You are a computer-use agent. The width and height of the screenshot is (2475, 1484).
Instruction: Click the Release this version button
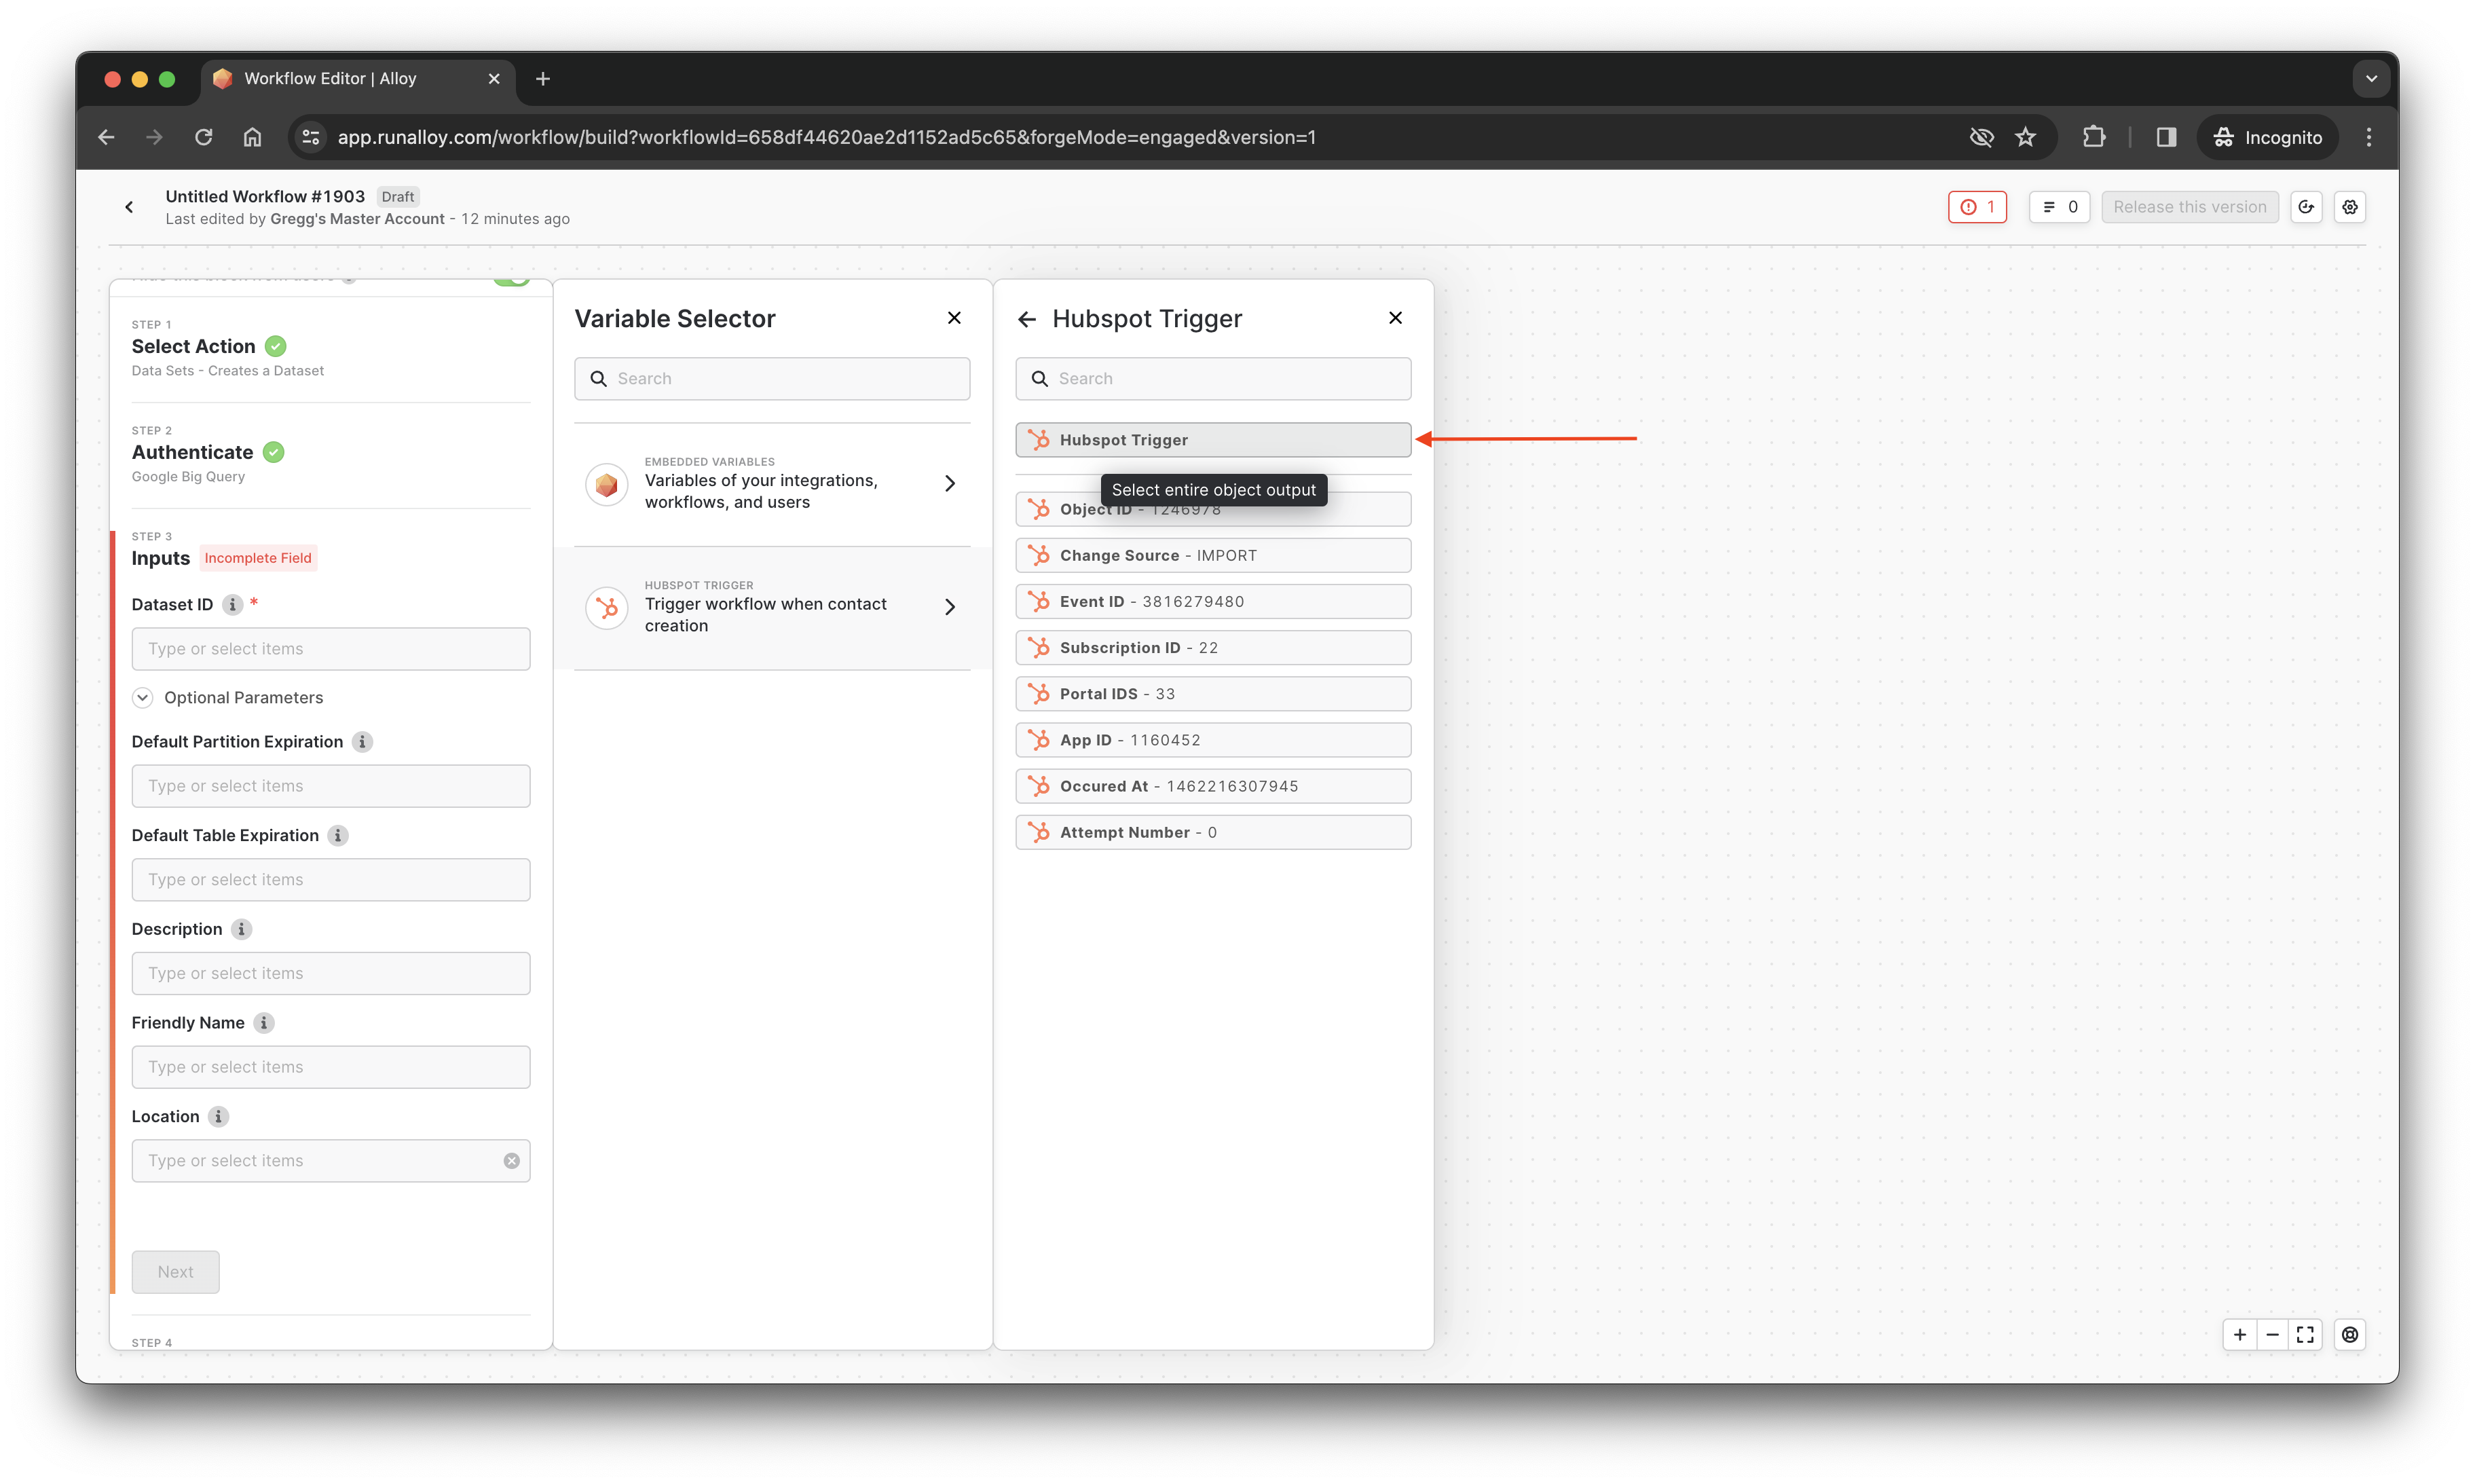(2189, 207)
